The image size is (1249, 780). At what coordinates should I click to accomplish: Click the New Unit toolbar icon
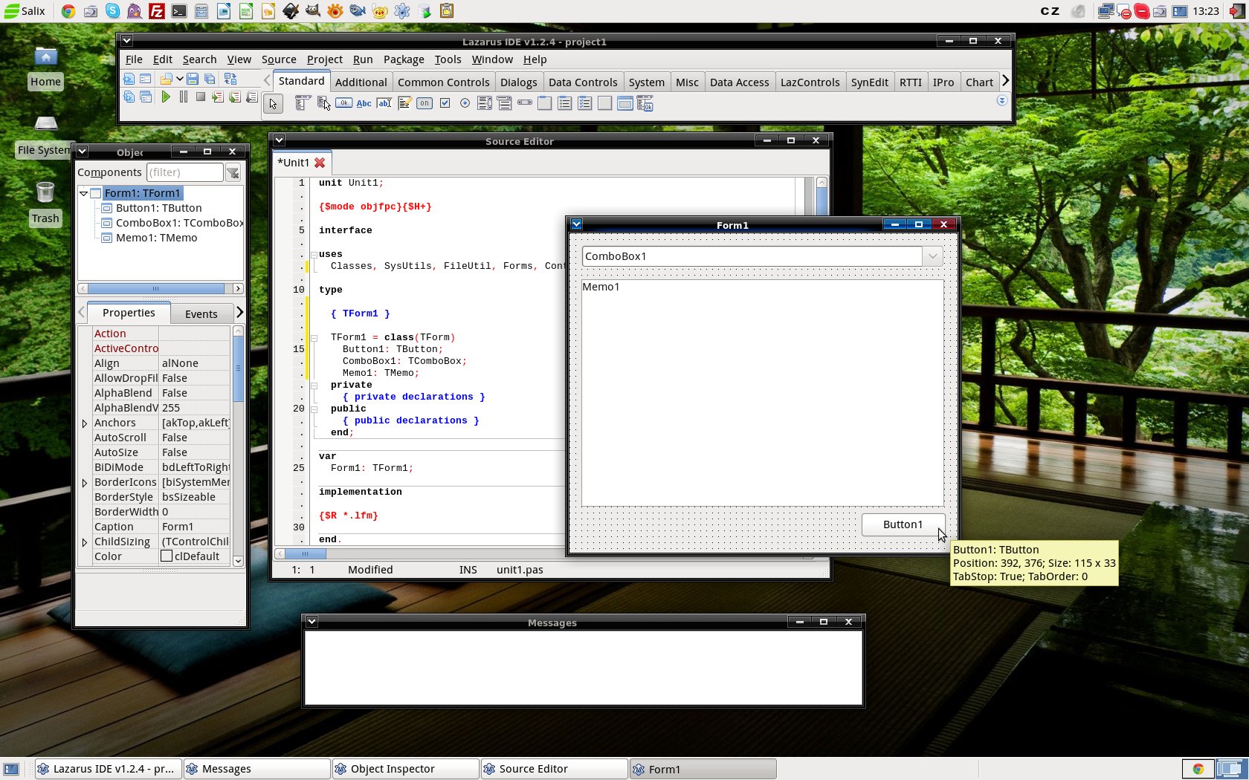[129, 79]
